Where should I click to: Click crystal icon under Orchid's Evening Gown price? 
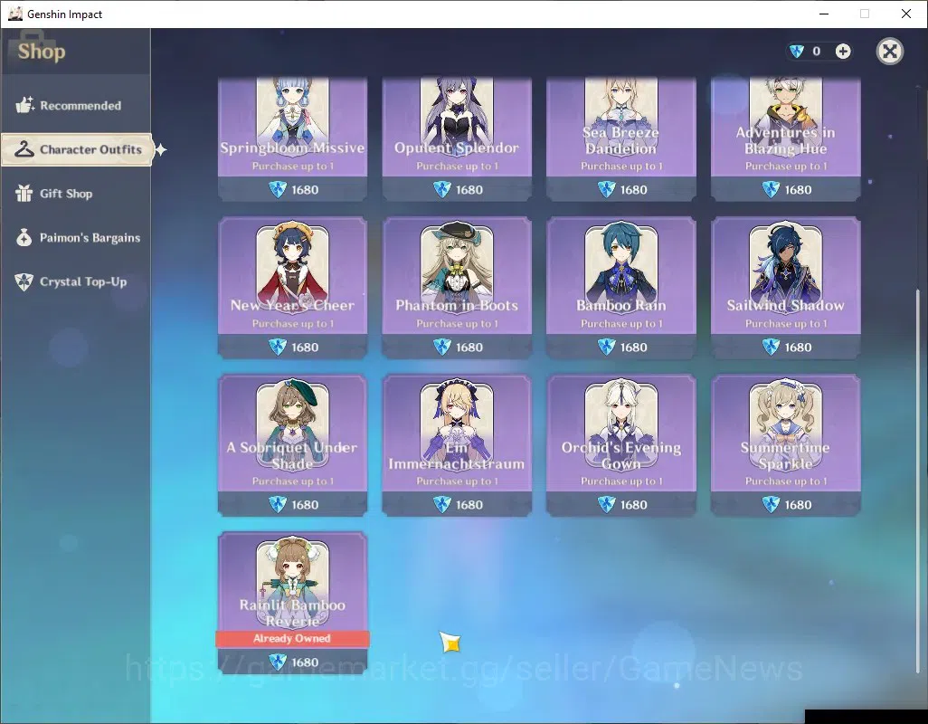point(607,504)
